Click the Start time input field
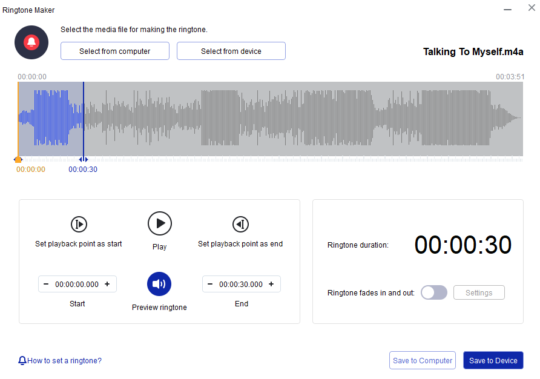 [x=77, y=284]
